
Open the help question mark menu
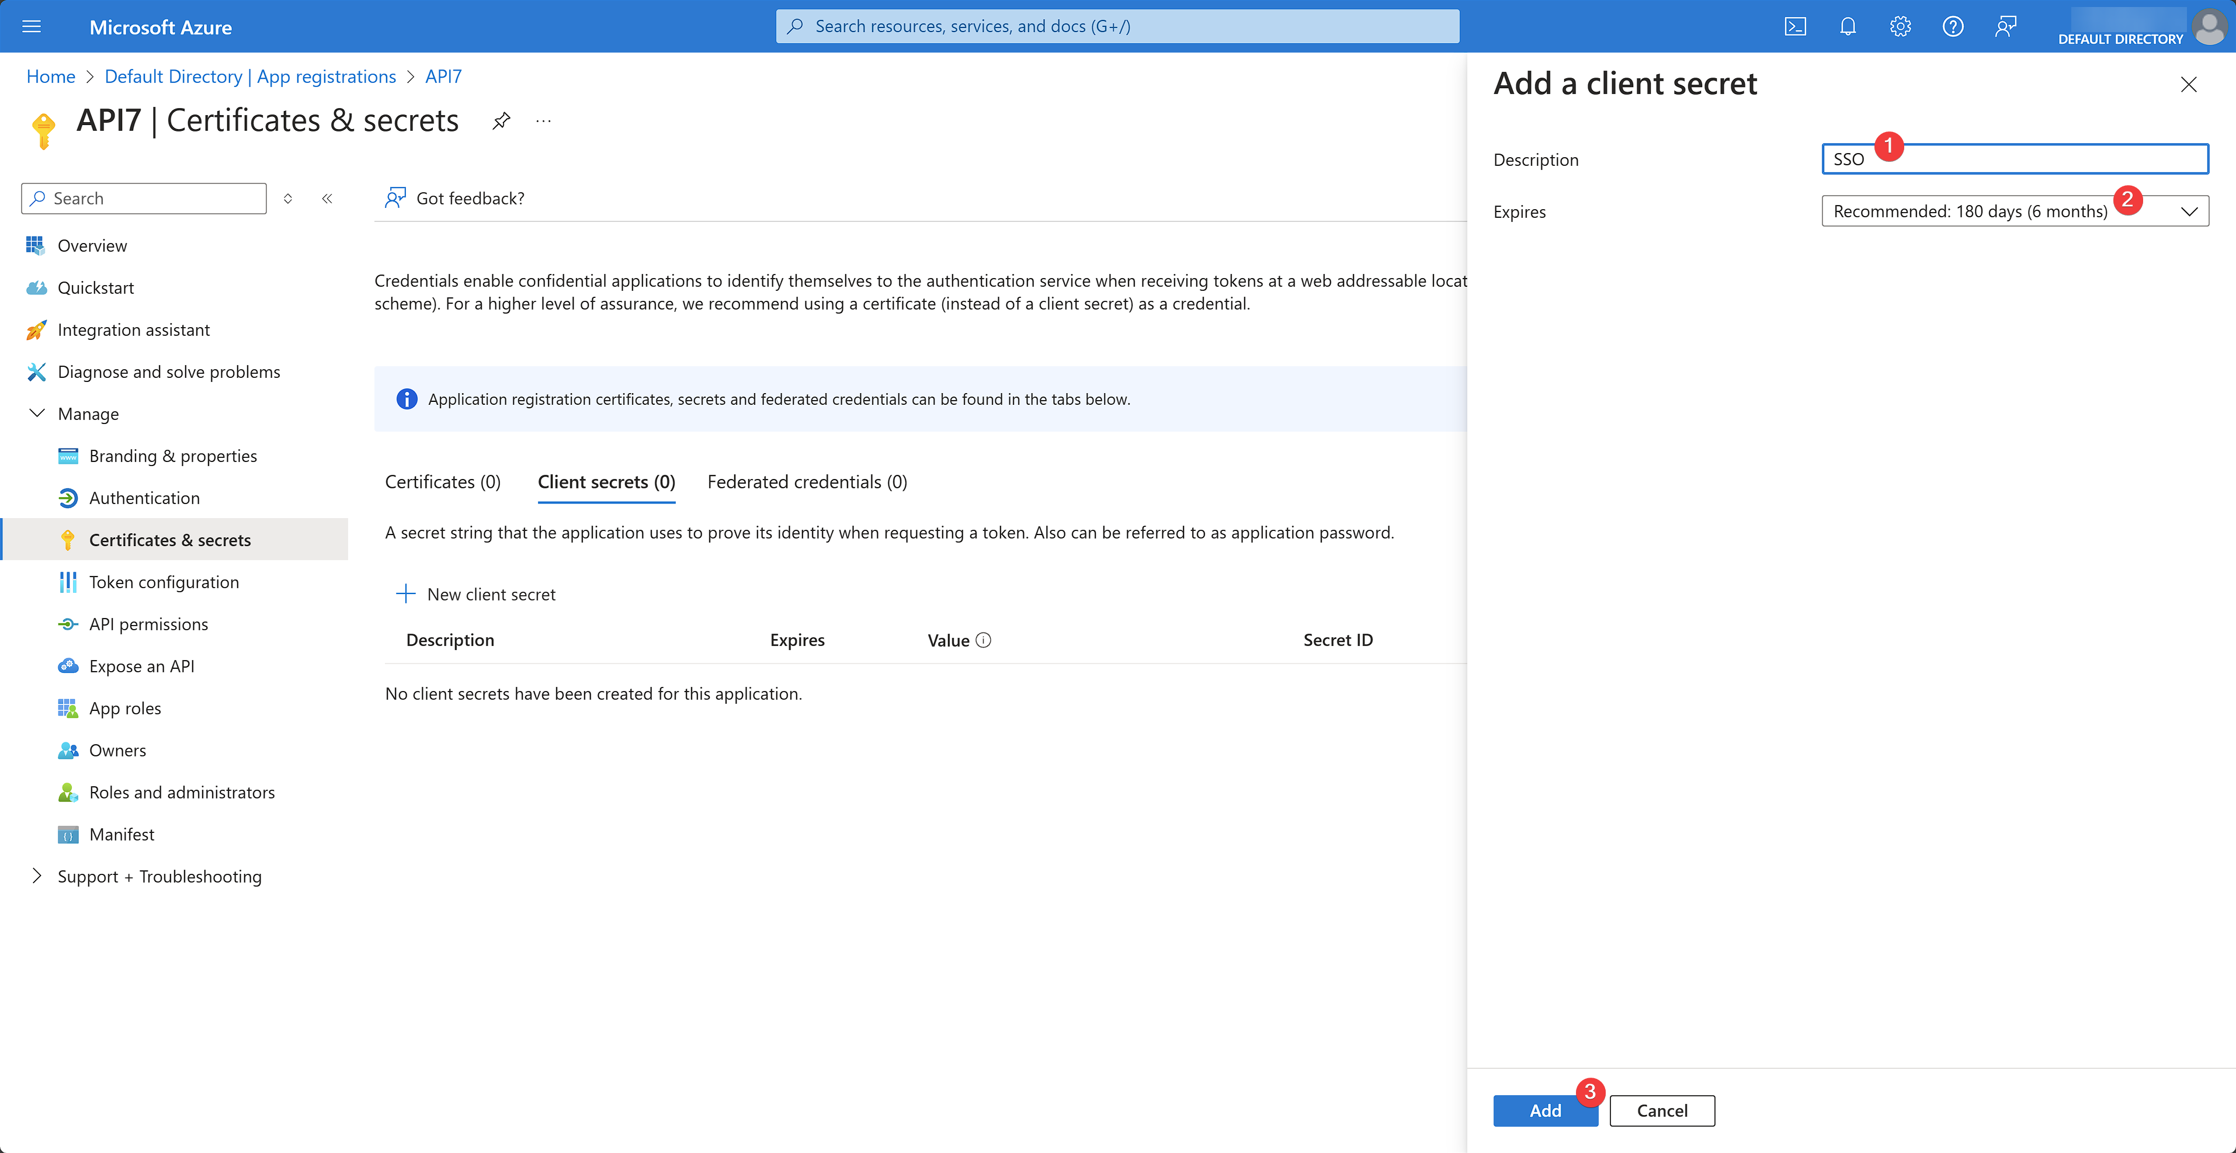point(1953,26)
